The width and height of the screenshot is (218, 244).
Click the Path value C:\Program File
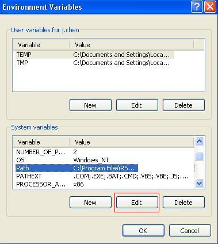pyautogui.click(x=104, y=168)
